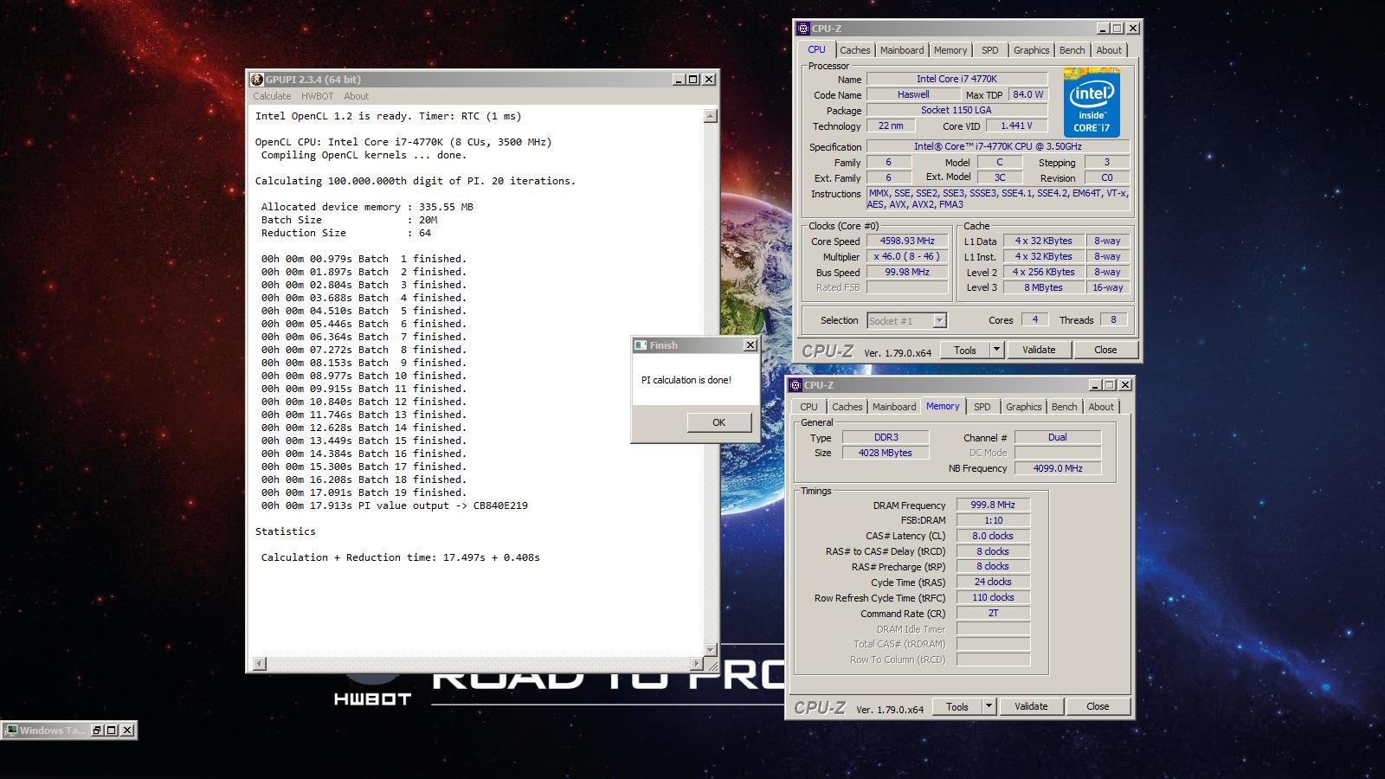Click the Finish dialog title icon

click(641, 345)
